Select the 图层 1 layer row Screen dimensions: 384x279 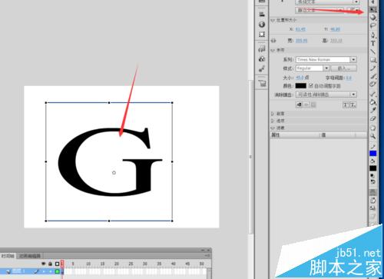click(31, 271)
